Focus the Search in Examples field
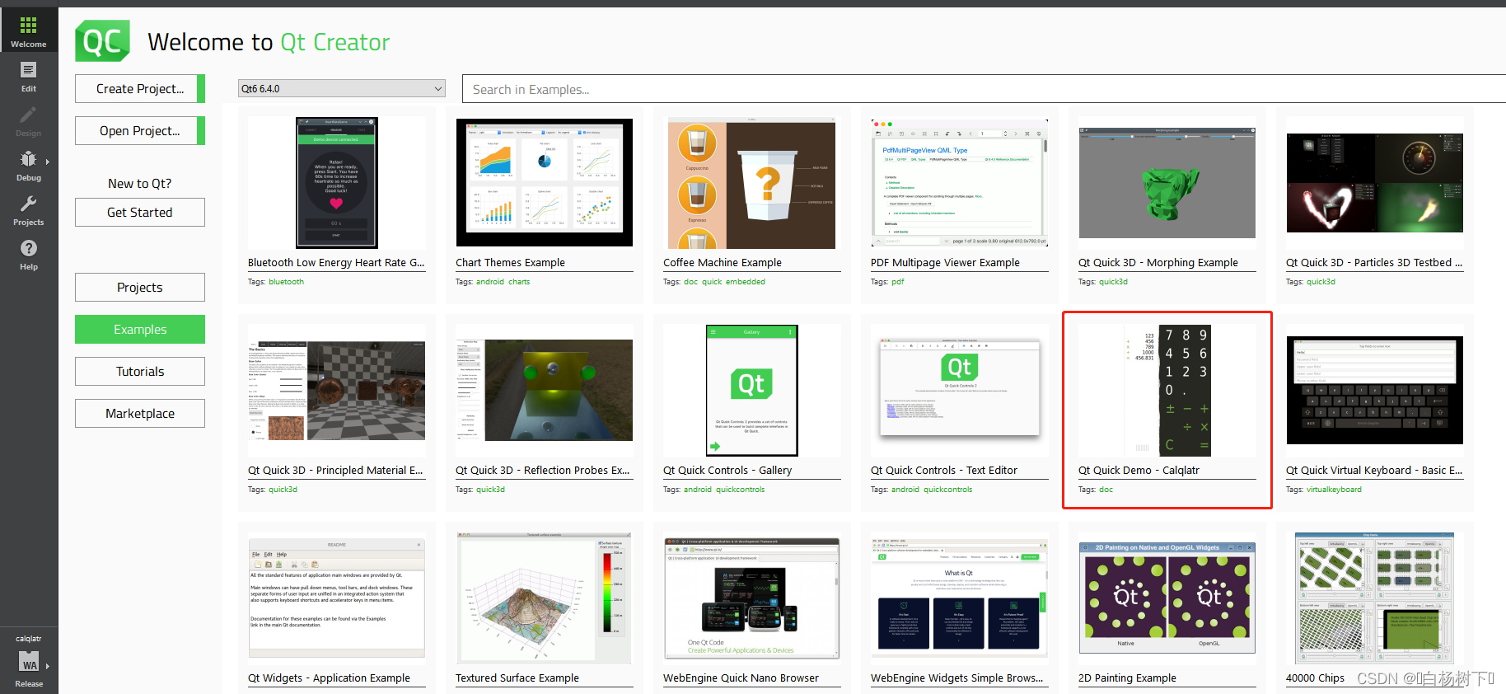The image size is (1506, 694). [984, 89]
